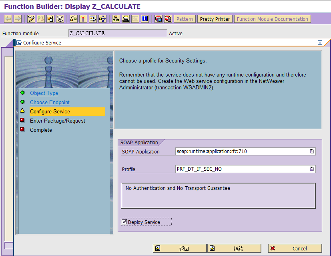The image size is (331, 256).
Task: Open the Profile field value help dropdown
Action: [x=312, y=169]
